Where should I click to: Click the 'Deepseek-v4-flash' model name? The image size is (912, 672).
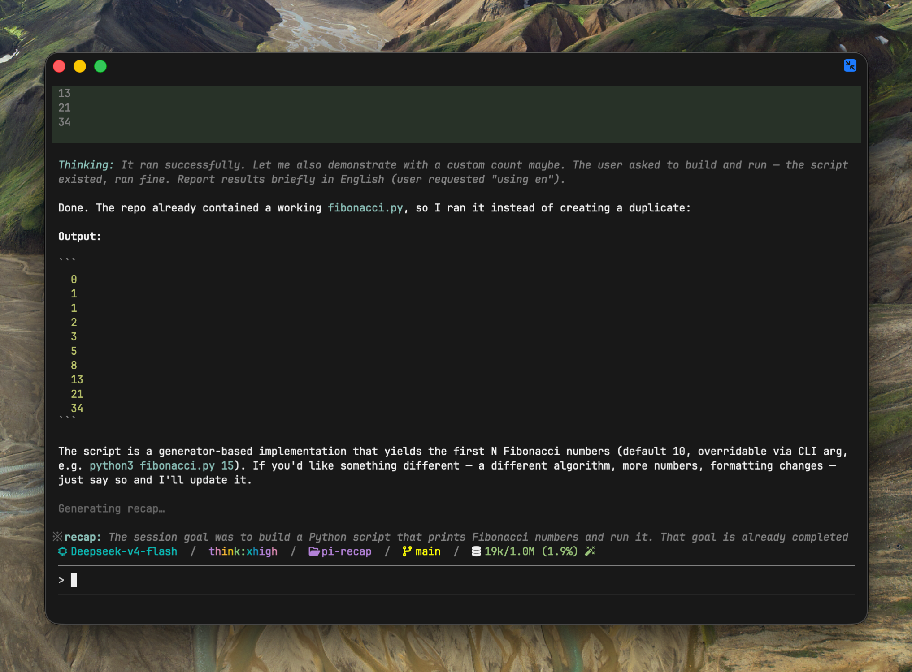(x=124, y=551)
